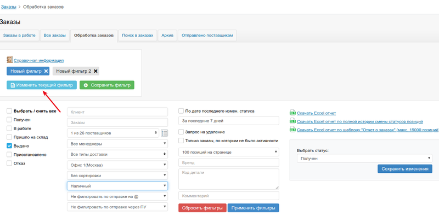Viewport: 439px width, 222px height.
Task: Switch to Поиск в заказах tab
Action: 138,36
